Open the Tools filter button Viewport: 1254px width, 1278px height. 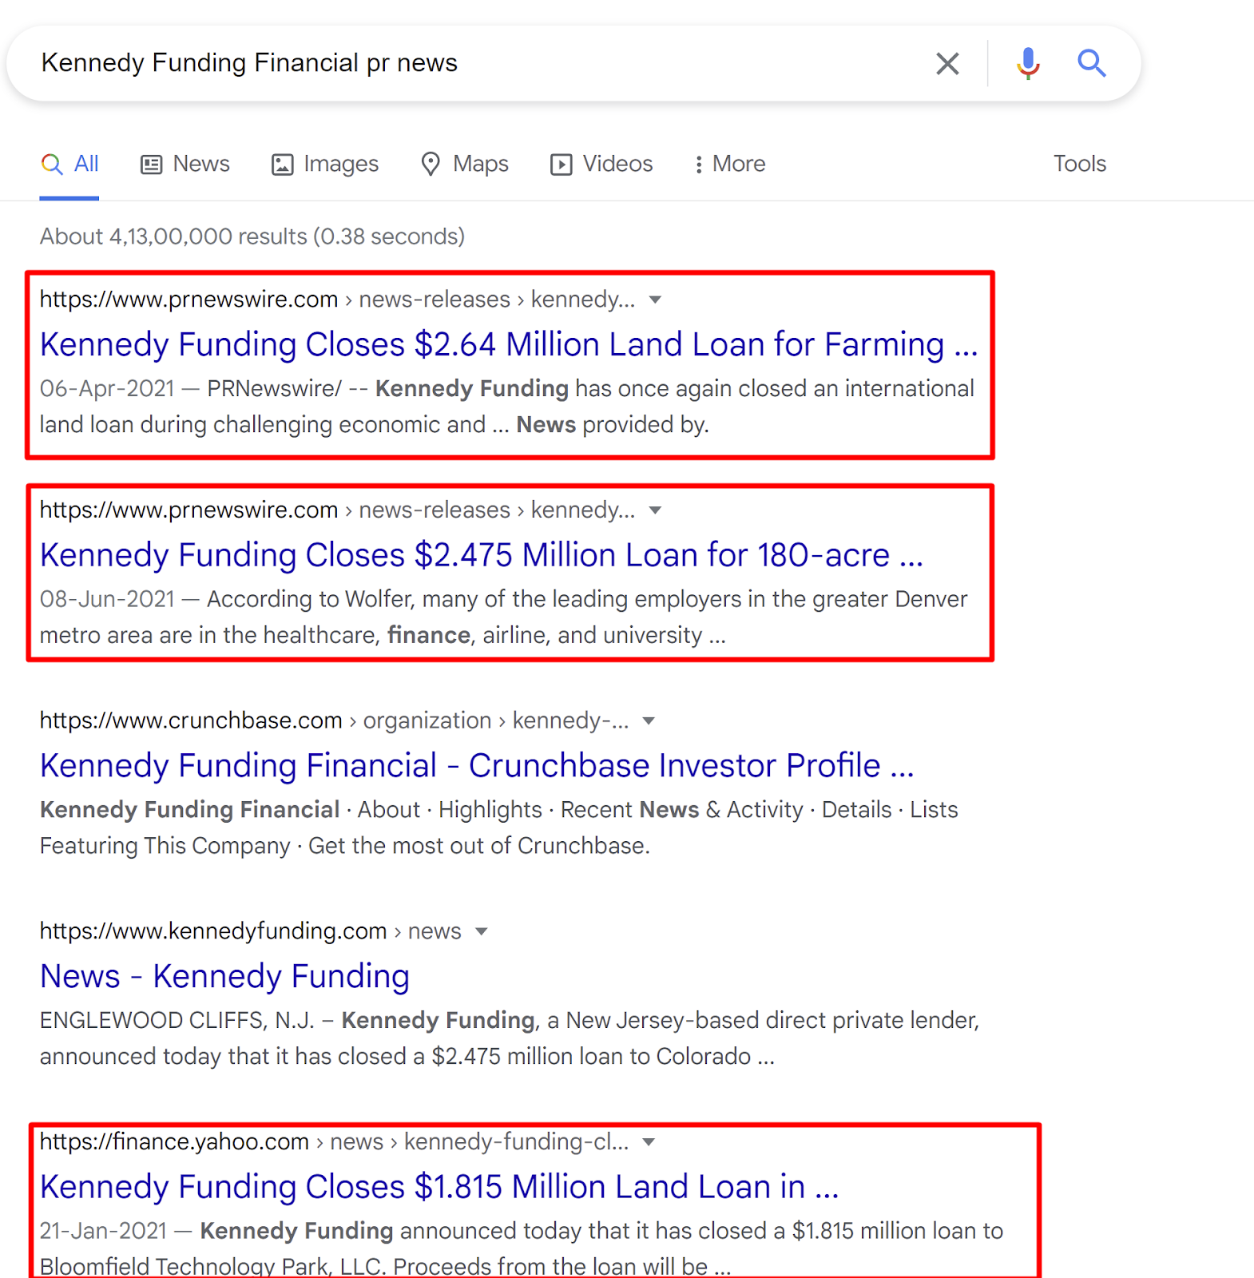[x=1079, y=164]
